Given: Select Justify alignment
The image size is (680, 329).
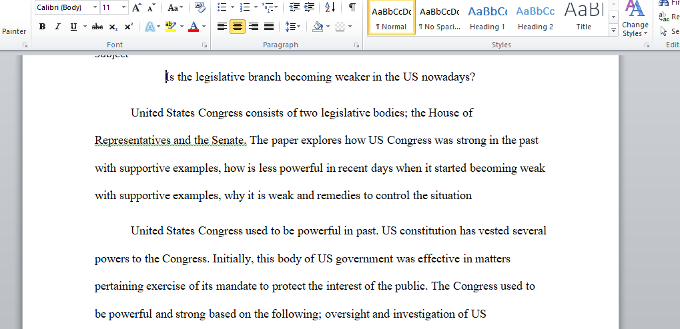Looking at the screenshot, I should (269, 27).
